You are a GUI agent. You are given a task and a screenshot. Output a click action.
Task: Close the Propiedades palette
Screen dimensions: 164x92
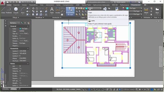coord(6,21)
